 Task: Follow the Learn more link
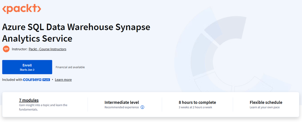point(63,80)
